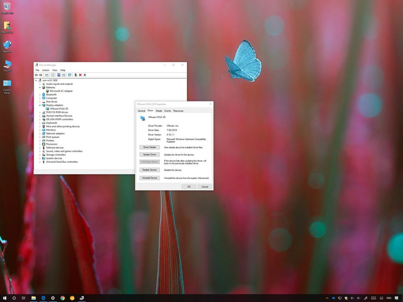Click the network icon in the system tray
Image resolution: width=403 pixels, height=302 pixels.
(340, 298)
